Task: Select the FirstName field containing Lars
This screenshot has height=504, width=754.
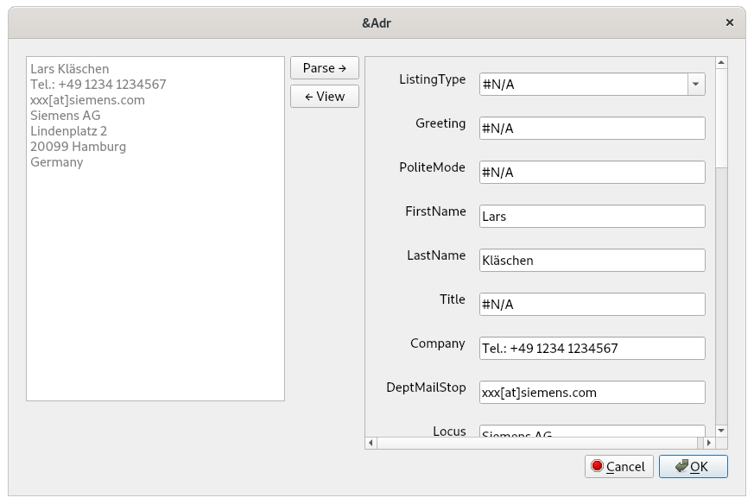Action: click(x=592, y=216)
